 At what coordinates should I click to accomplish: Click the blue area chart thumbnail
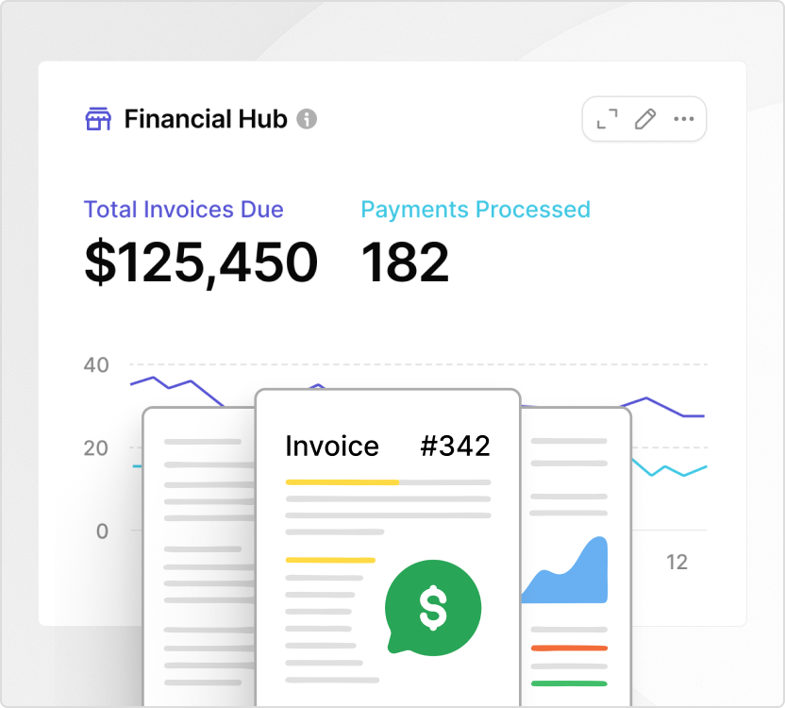pyautogui.click(x=565, y=570)
